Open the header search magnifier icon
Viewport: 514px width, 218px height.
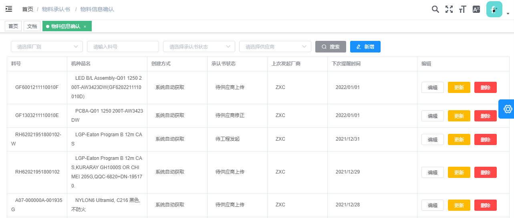point(435,9)
